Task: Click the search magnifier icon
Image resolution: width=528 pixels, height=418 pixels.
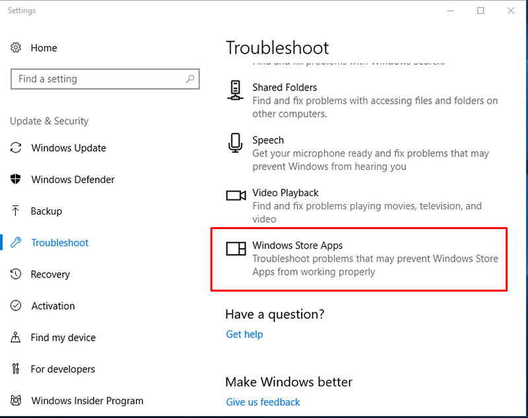Action: (190, 79)
